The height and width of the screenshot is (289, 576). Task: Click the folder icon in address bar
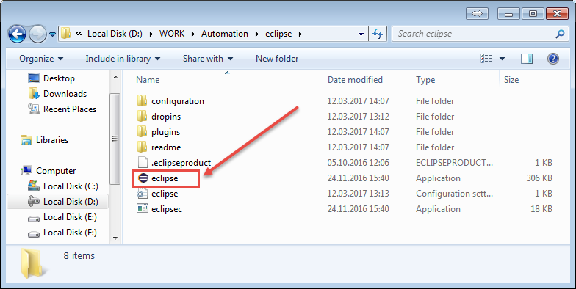tap(65, 34)
